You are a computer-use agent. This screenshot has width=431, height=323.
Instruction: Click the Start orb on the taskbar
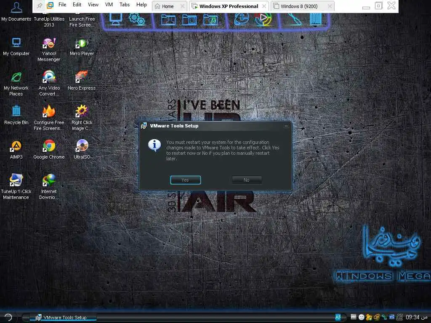8,318
